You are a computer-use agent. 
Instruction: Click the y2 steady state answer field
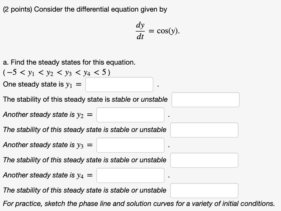pyautogui.click(x=130, y=115)
